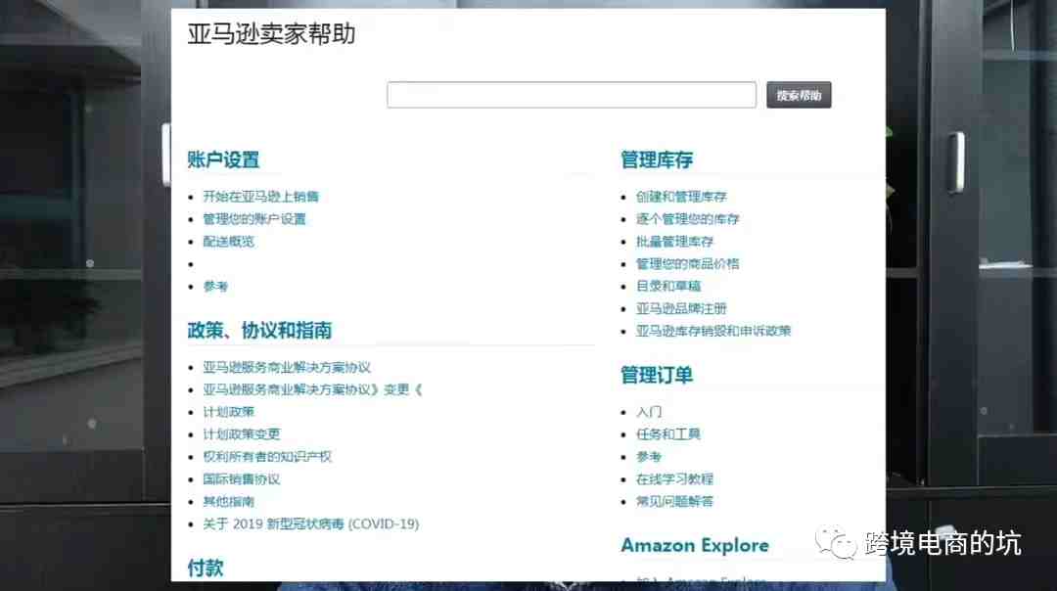Open the 开始在亚马逊上销售 link

[260, 197]
